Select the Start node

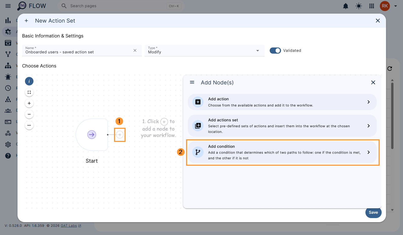(x=92, y=135)
